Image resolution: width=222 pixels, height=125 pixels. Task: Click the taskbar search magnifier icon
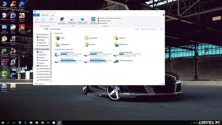coord(8,123)
